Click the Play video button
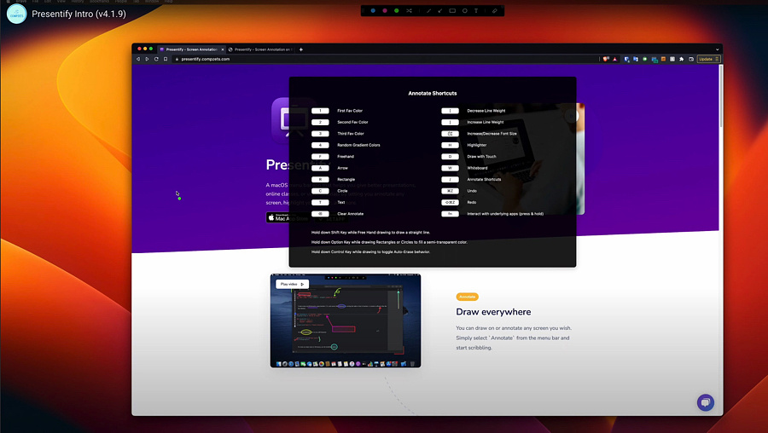 click(x=293, y=285)
